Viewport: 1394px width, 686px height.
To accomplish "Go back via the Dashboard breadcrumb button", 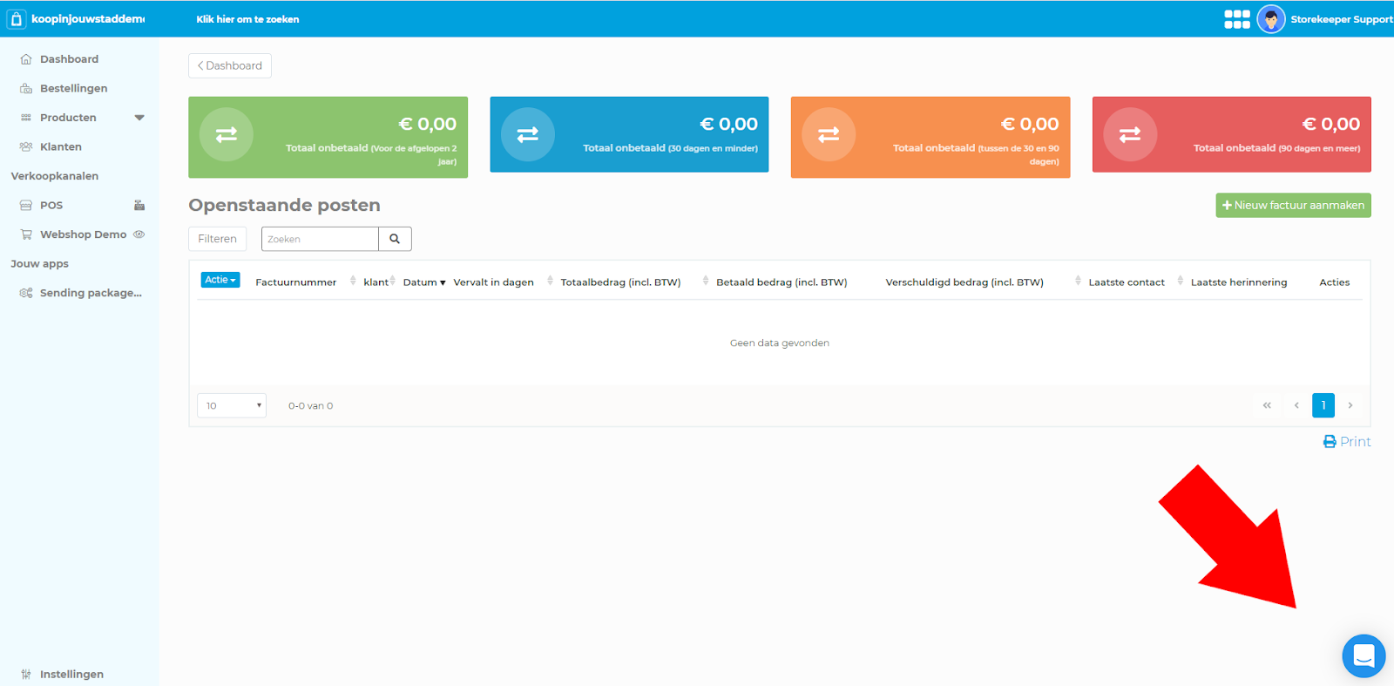I will point(230,65).
